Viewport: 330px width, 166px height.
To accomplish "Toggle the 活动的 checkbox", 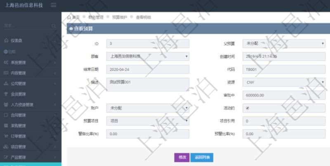I will pos(247,108).
